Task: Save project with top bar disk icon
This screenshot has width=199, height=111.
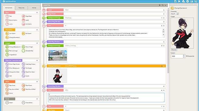Action: (x=175, y=2)
